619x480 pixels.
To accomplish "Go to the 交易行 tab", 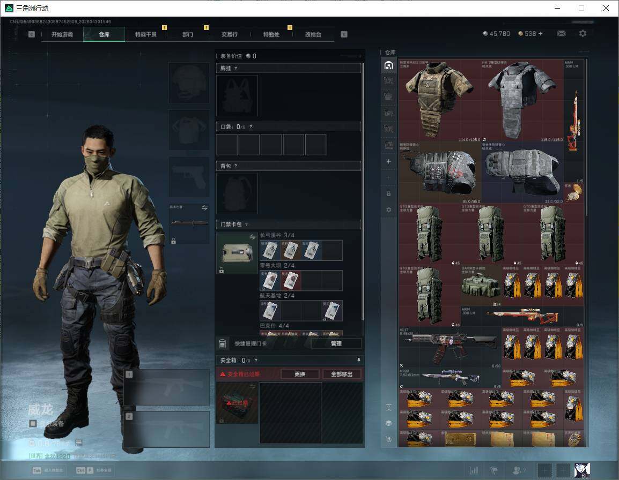I will (230, 34).
